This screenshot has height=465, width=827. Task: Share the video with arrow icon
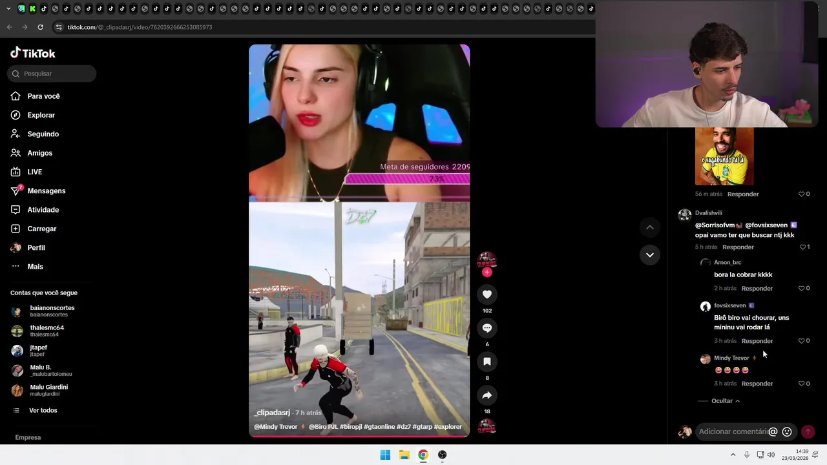tap(487, 395)
